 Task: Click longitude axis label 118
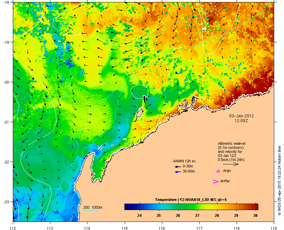(x=237, y=228)
